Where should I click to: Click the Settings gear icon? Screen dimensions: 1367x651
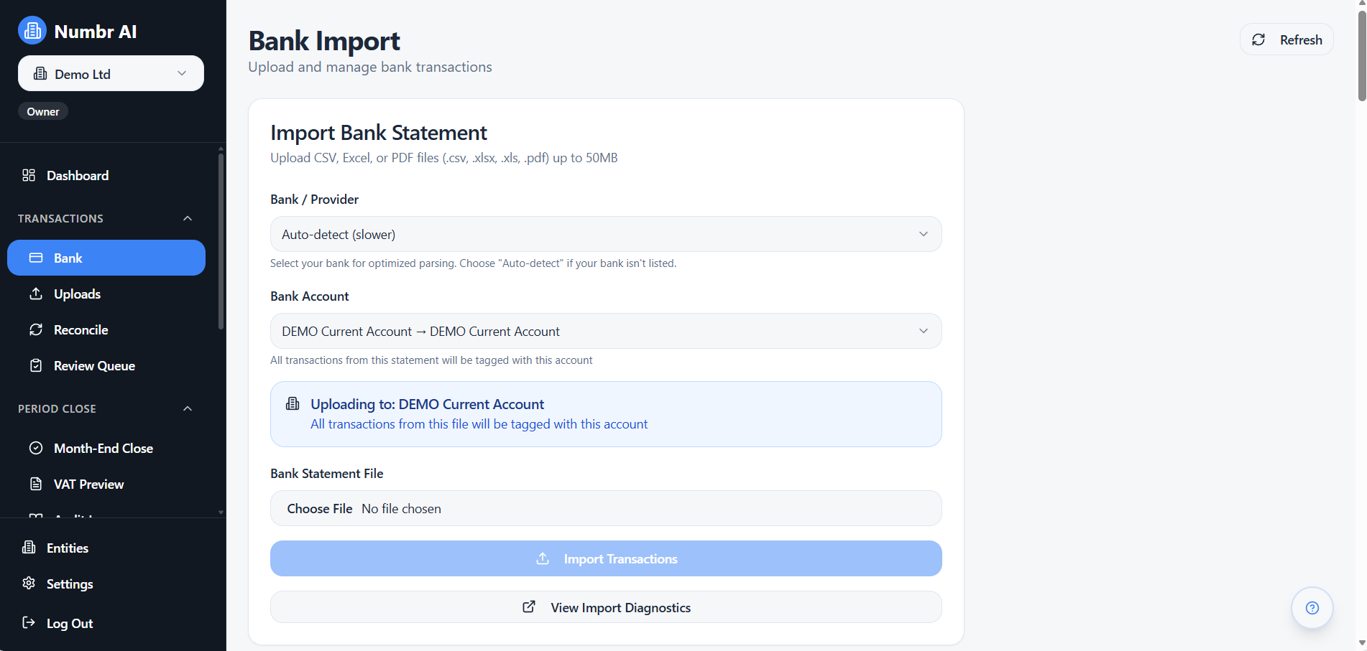(29, 584)
